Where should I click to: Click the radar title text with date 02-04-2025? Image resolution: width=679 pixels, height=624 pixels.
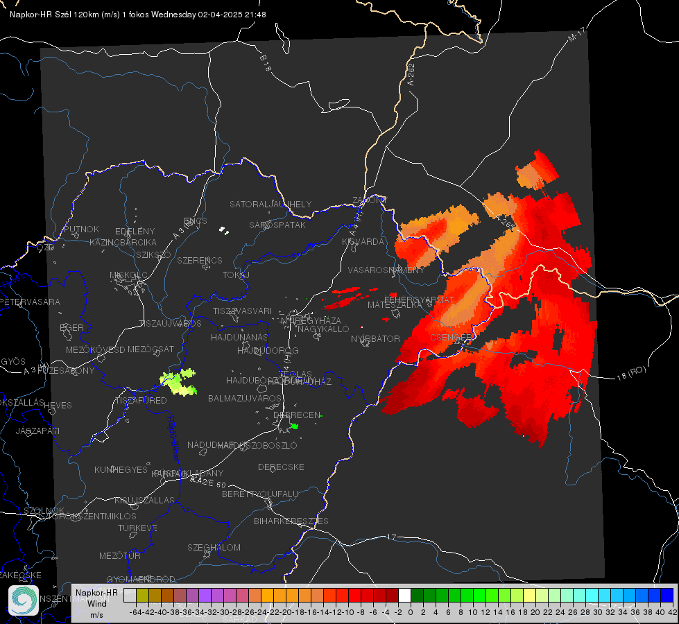(138, 15)
